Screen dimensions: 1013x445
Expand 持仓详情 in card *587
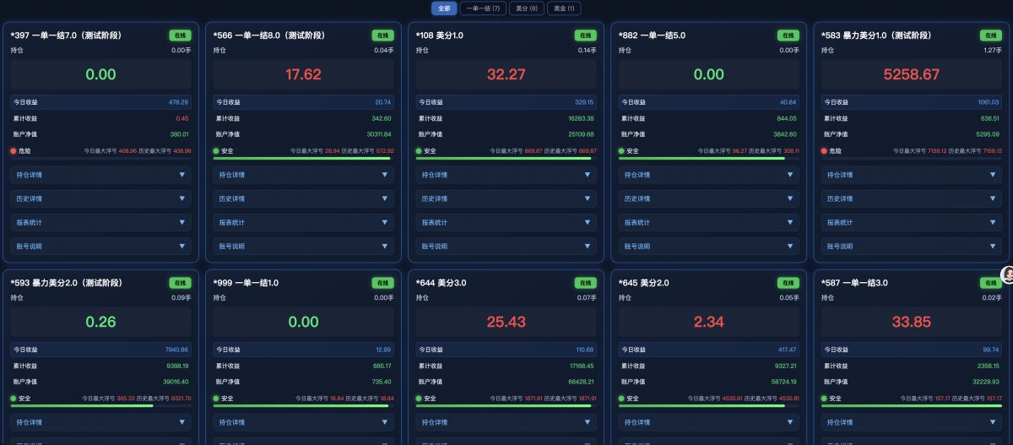tap(911, 422)
